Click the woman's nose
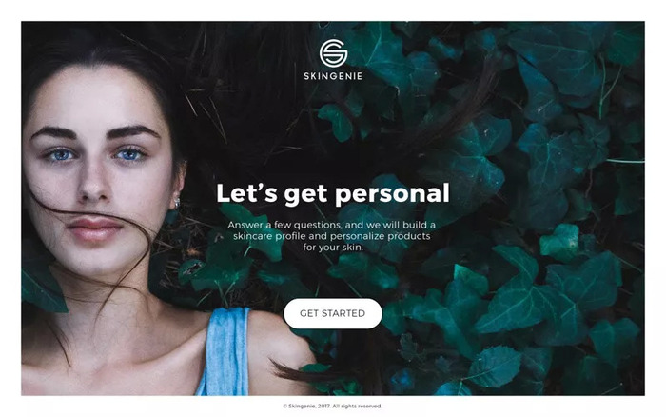The image size is (666, 417). point(94,183)
